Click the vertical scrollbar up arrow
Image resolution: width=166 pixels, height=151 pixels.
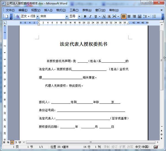tap(162, 25)
